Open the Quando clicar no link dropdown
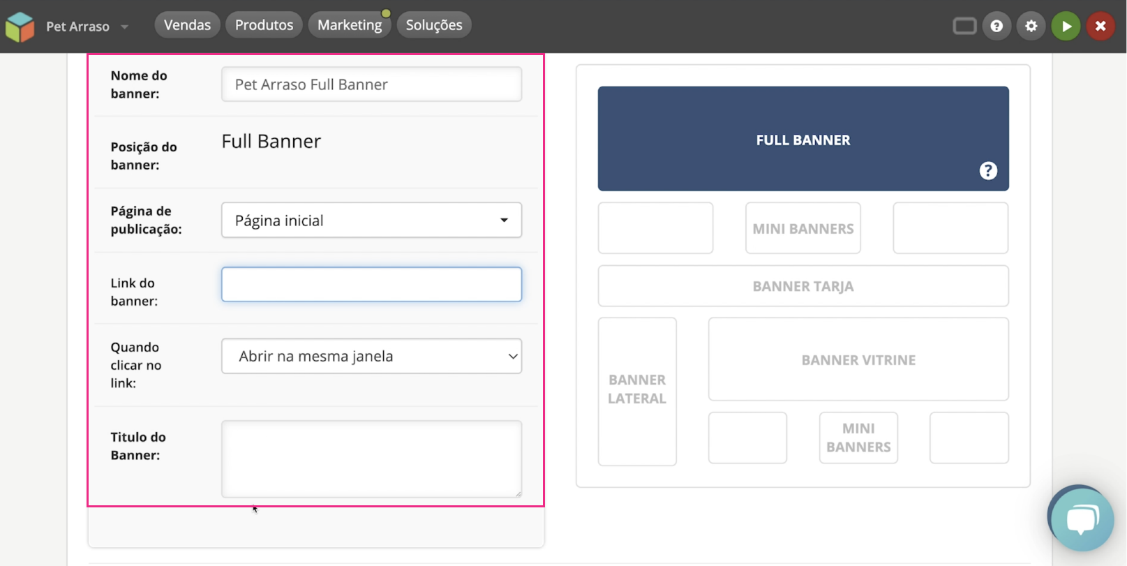The width and height of the screenshot is (1127, 566). click(371, 357)
